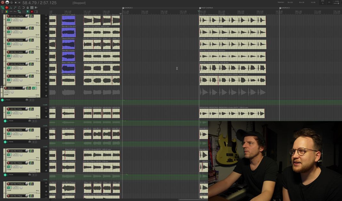Open routing on AAA HEJ 2 Dominika track
The width and height of the screenshot is (342, 201).
tap(31, 76)
